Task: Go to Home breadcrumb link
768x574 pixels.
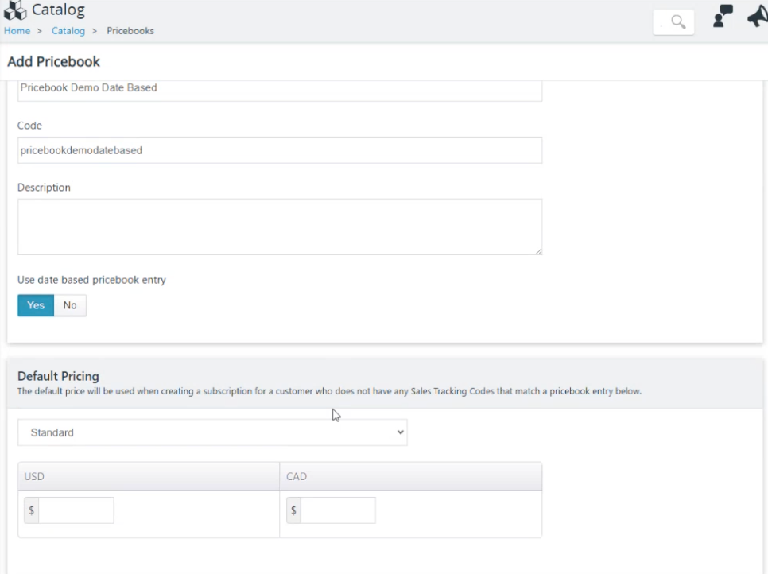Action: click(x=17, y=31)
